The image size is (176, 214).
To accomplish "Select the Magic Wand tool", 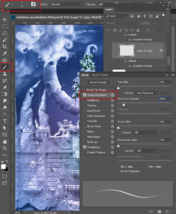I will click(5, 40).
